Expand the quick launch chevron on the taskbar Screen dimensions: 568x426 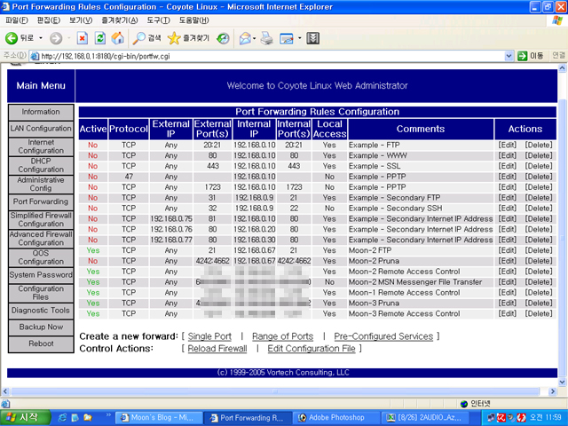(108, 415)
